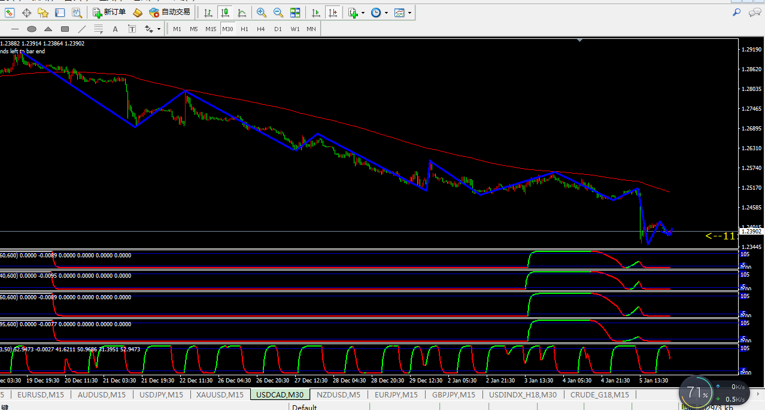Select the M1 timeframe
Image resolution: width=765 pixels, height=410 pixels.
coord(177,29)
